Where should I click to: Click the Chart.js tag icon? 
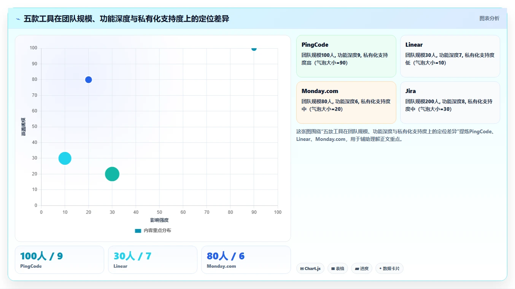click(302, 268)
